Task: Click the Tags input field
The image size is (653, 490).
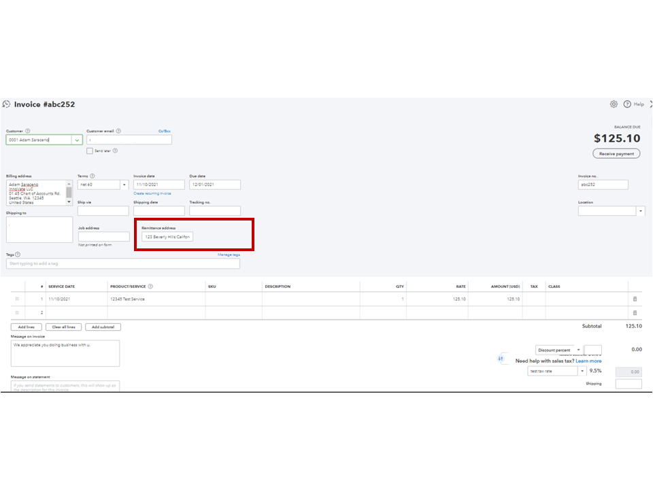Action: (123, 263)
